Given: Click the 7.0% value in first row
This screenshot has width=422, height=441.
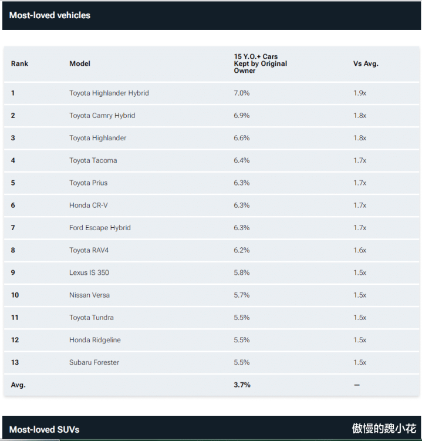Looking at the screenshot, I should pyautogui.click(x=241, y=93).
